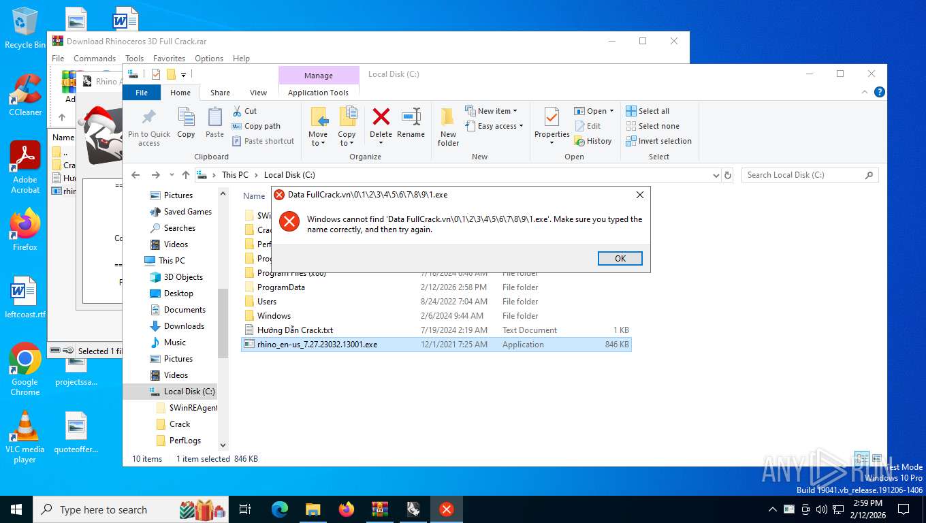Open the Recycle Bin desktop icon

(25, 29)
